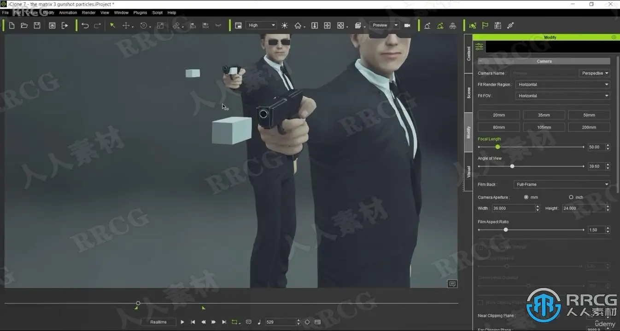Open the High quality dropdown
620x331 pixels.
(x=261, y=25)
